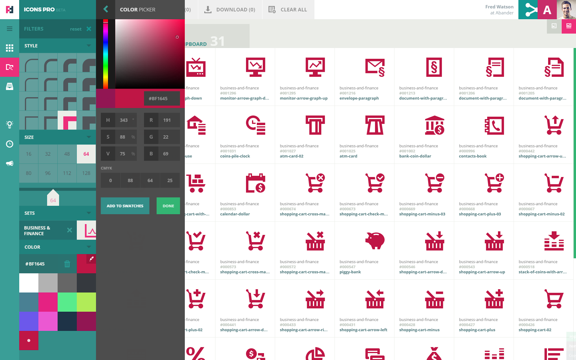Click the Red value field 191
The image size is (576, 360).
click(169, 120)
